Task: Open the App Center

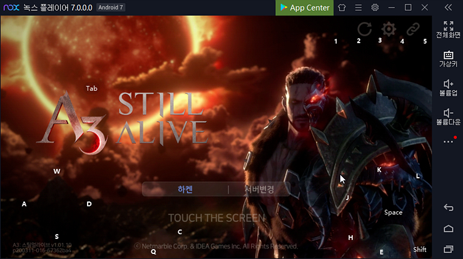Action: [x=305, y=8]
